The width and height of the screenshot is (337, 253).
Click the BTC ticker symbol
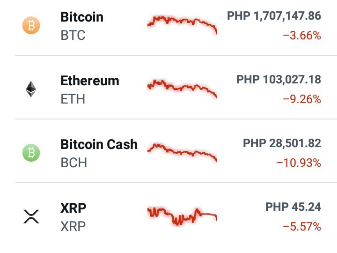73,35
